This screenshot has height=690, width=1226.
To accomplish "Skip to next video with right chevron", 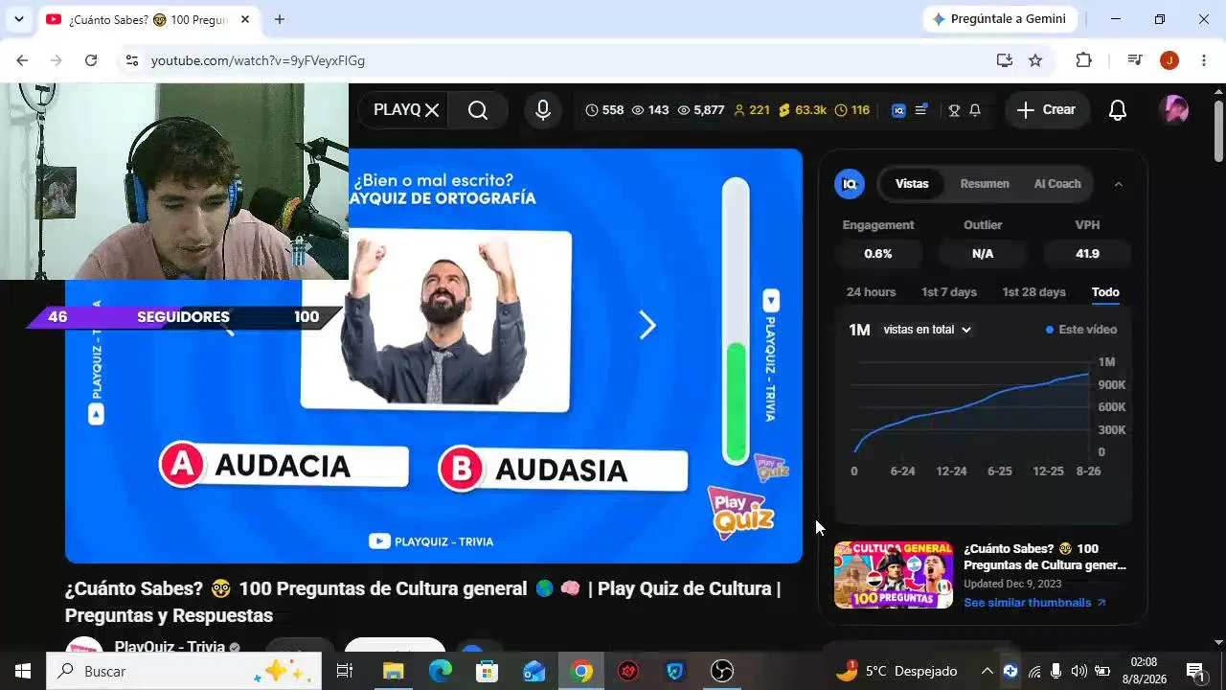I will click(647, 326).
